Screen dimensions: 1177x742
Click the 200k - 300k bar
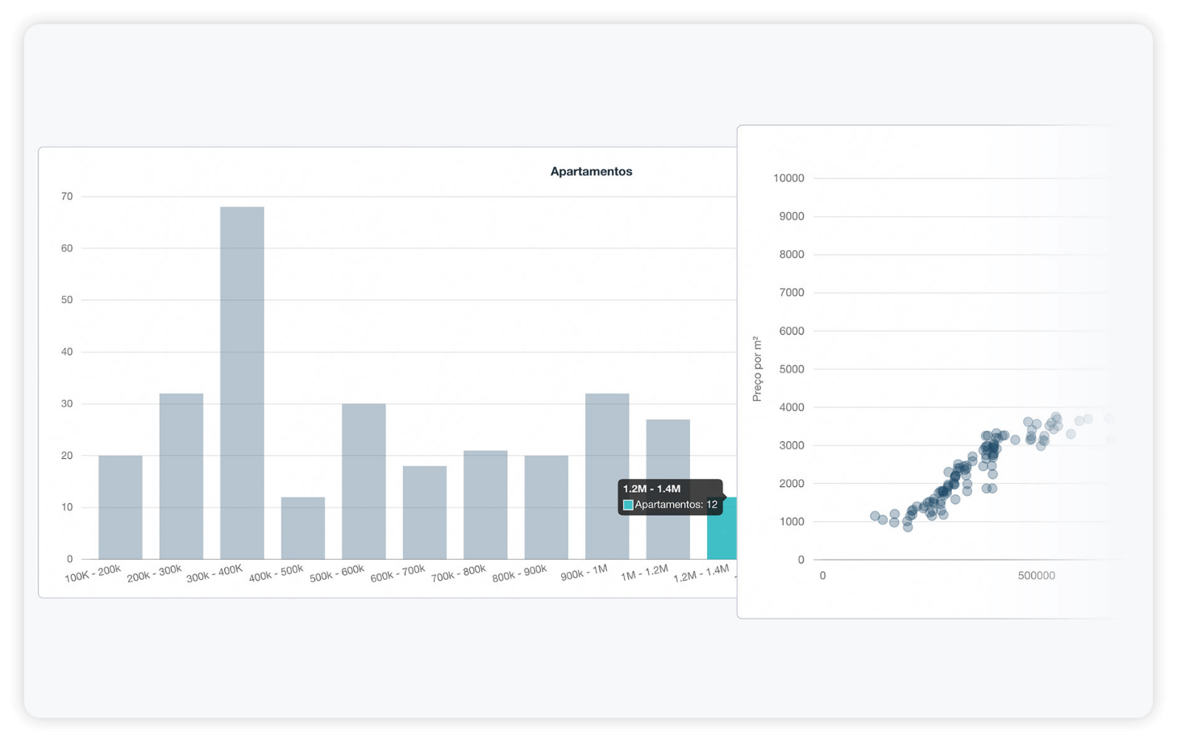tap(181, 476)
